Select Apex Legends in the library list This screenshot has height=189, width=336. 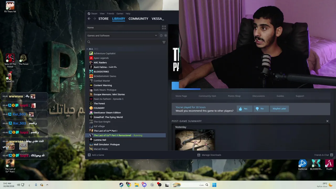click(101, 58)
